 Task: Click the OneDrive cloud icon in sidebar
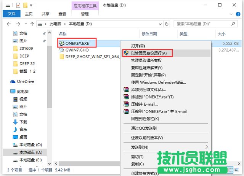(x=13, y=81)
